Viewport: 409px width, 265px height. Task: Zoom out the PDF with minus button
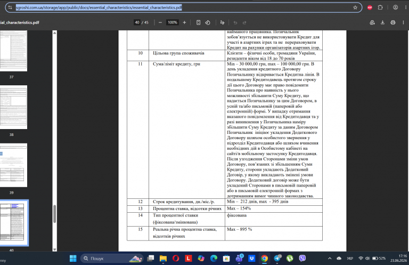(160, 22)
